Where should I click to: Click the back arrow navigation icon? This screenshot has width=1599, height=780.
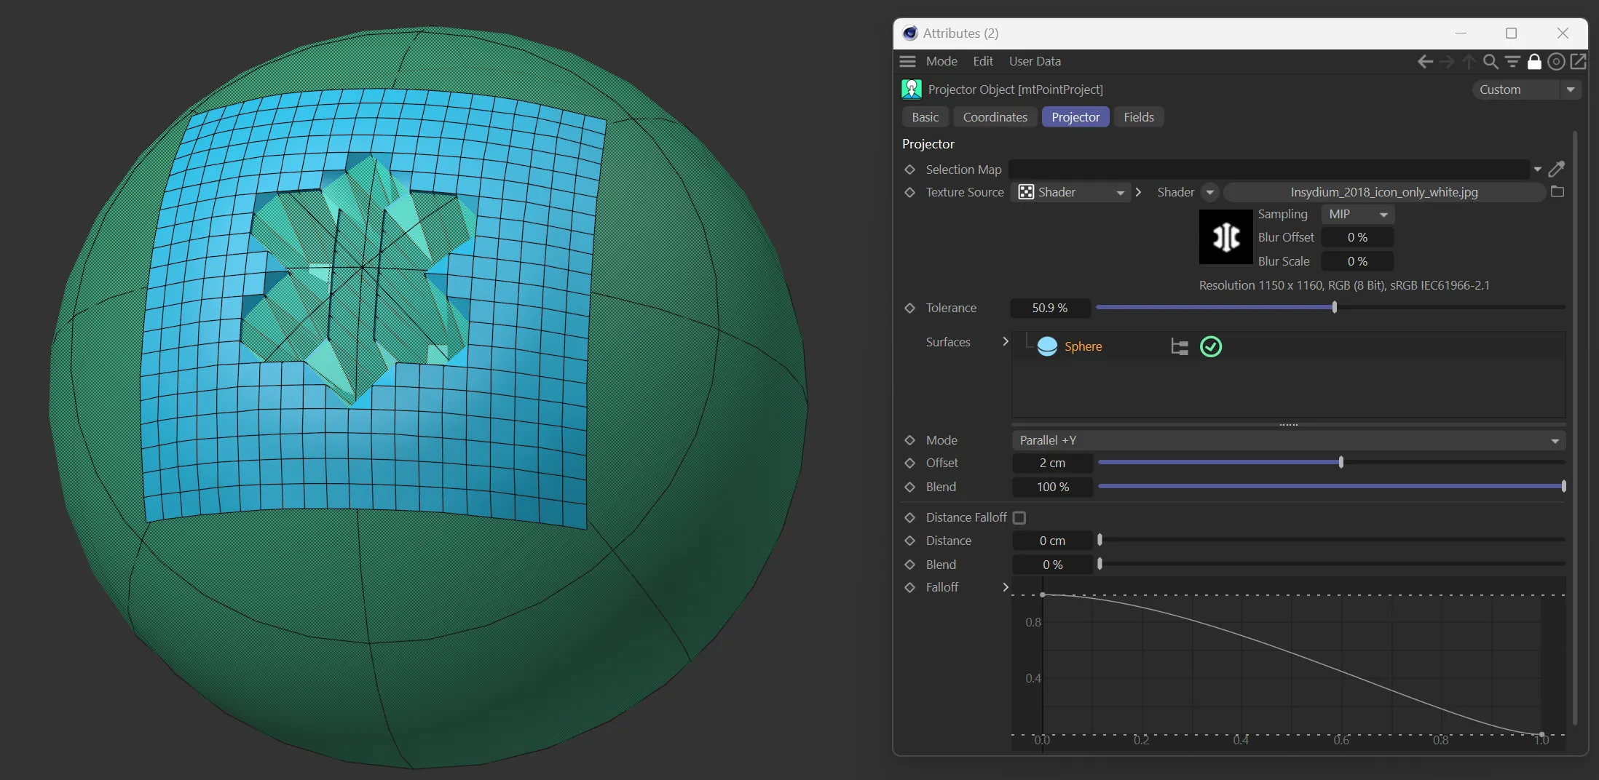[1425, 62]
